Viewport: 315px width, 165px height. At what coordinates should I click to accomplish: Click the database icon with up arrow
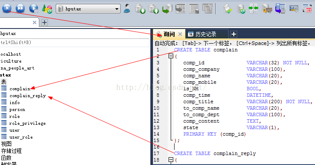154,9
